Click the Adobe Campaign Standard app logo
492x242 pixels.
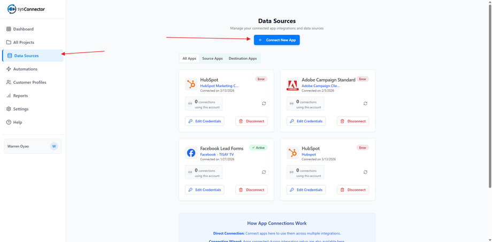pyautogui.click(x=293, y=84)
